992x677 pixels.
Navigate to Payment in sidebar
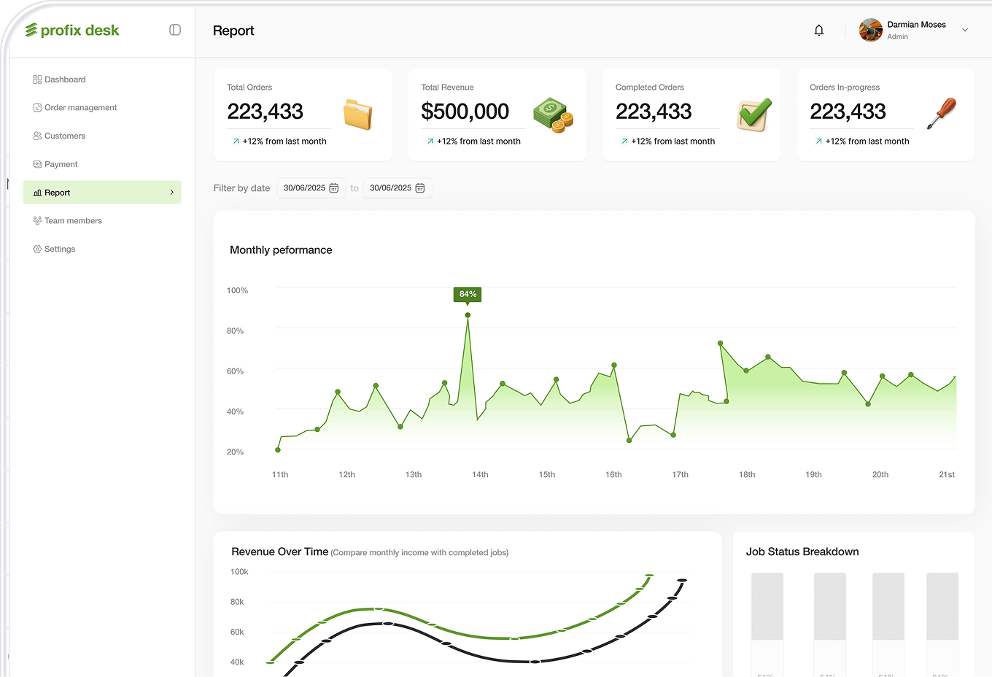tap(61, 165)
